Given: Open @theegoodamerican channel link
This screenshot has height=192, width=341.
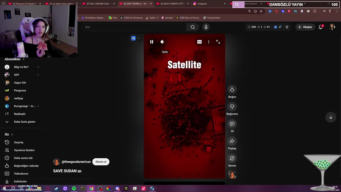Looking at the screenshot, I should click(76, 162).
